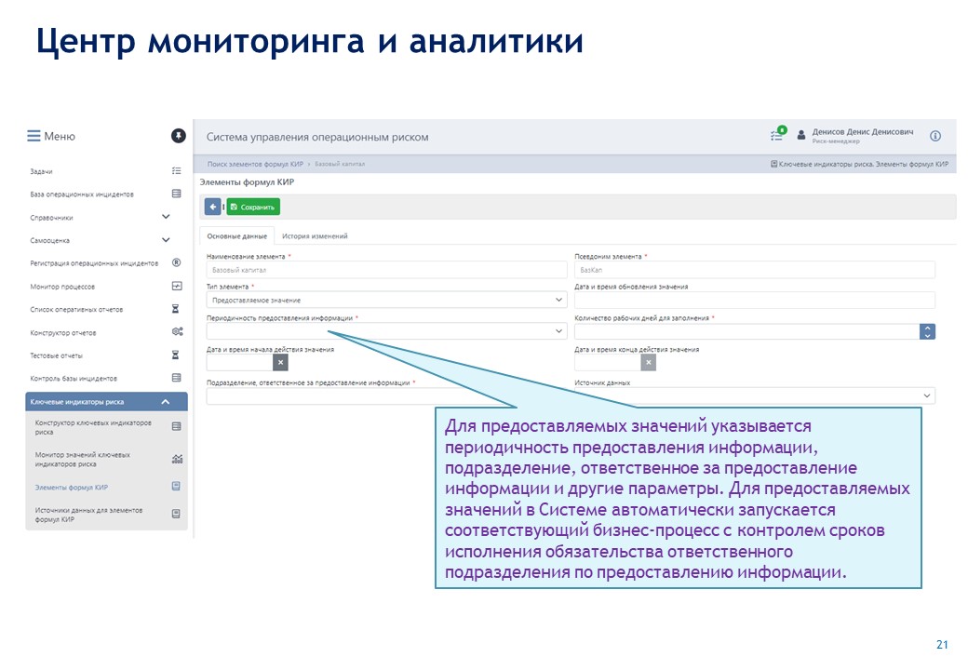The width and height of the screenshot is (968, 670).
Task: Click Монитор процессов icon
Action: tap(177, 287)
